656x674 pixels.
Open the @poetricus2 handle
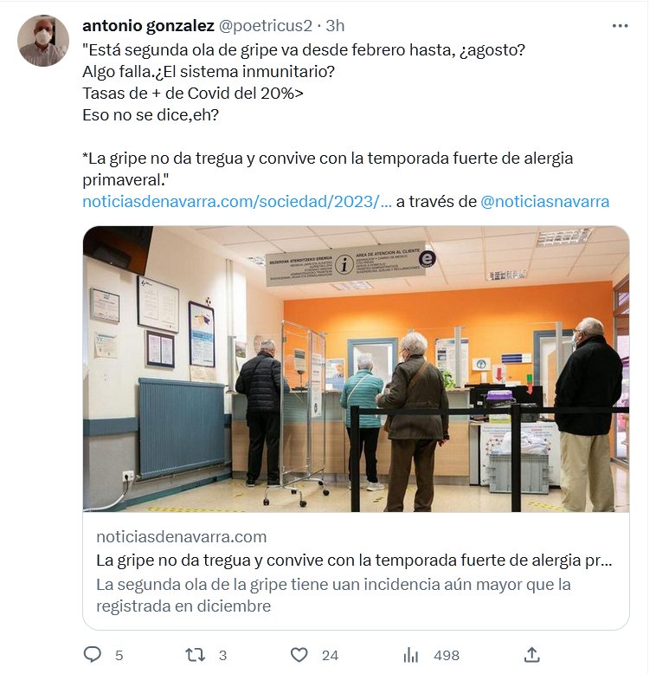[x=266, y=26]
